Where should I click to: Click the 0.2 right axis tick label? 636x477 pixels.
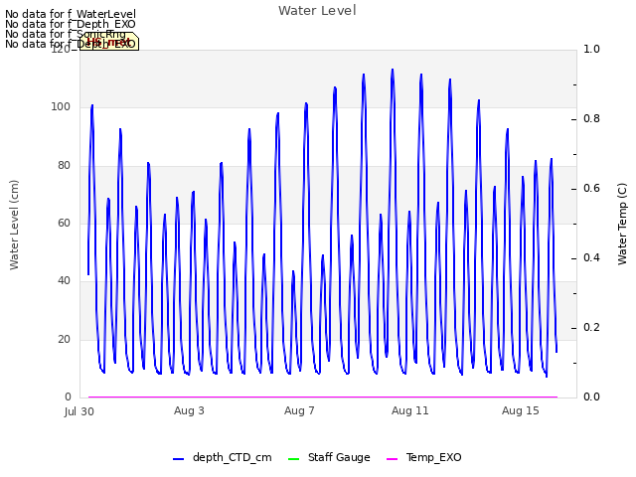pos(591,327)
